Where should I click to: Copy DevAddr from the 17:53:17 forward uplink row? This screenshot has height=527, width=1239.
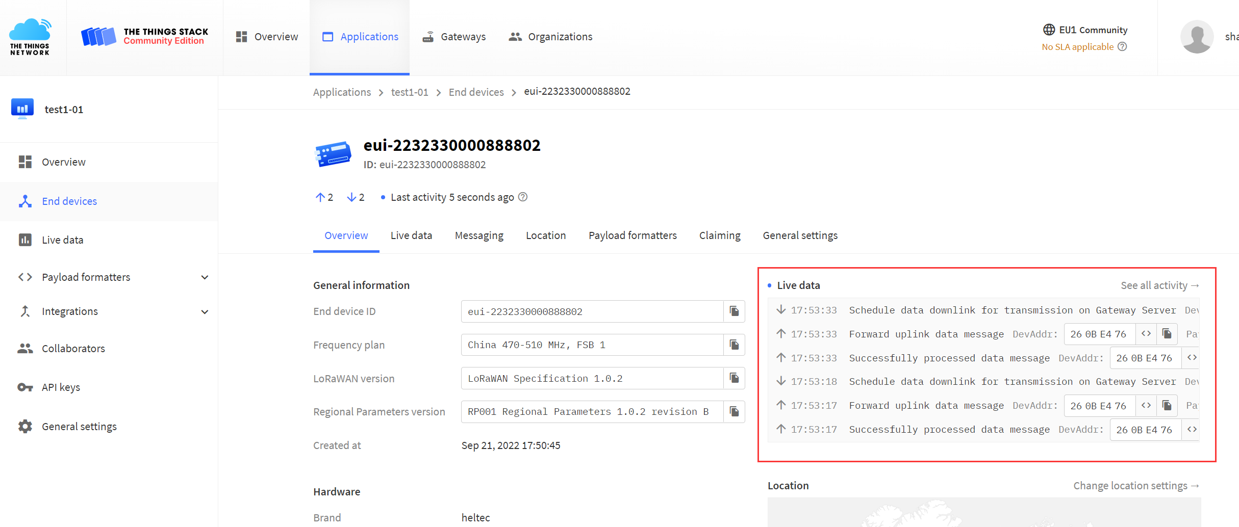[x=1167, y=405]
